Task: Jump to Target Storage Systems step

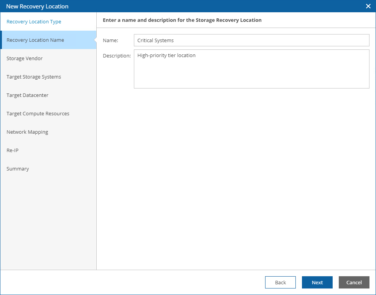Action: pos(34,77)
